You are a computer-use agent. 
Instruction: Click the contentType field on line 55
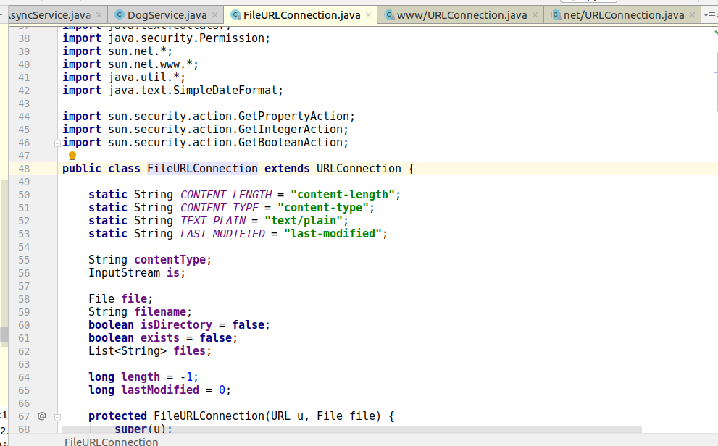pyautogui.click(x=170, y=260)
